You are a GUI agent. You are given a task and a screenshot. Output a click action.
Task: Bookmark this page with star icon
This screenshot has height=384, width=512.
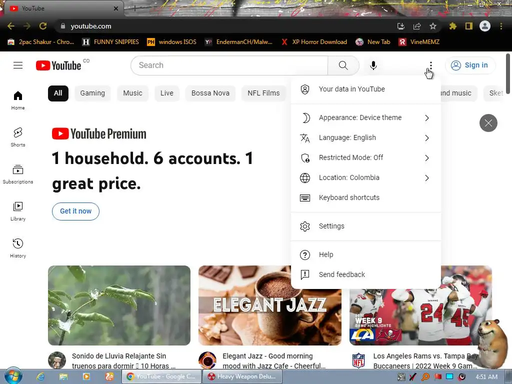tap(432, 26)
